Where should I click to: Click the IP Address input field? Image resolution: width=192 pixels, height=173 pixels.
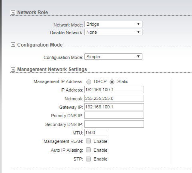114,90
